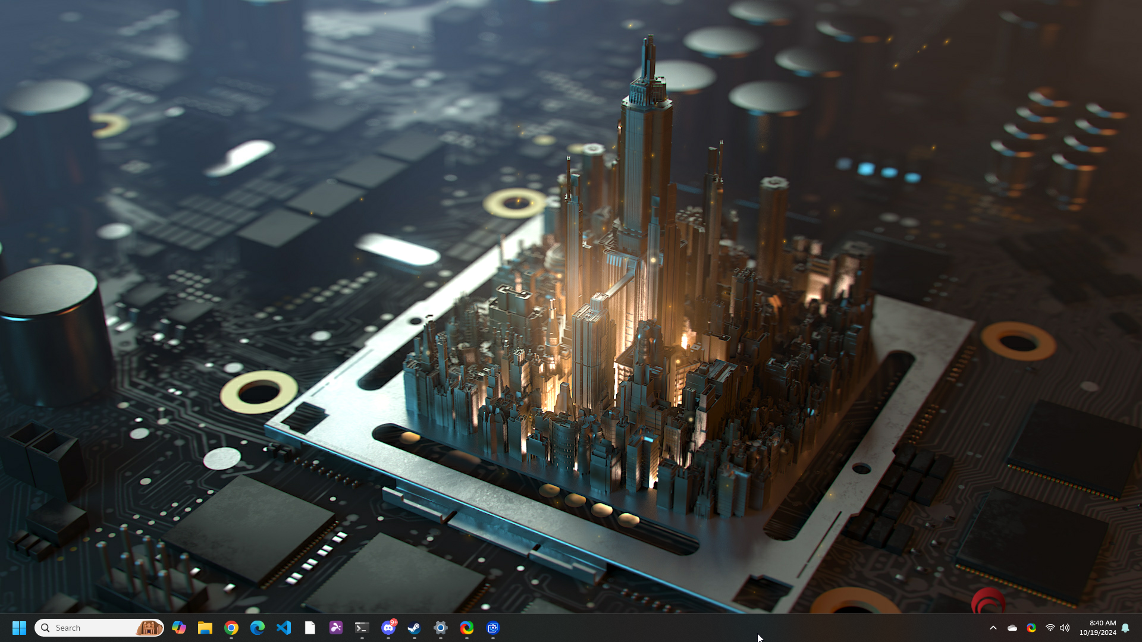Screen dimensions: 1142x642
Task: Open ShareX from the taskbar
Action: [467, 628]
